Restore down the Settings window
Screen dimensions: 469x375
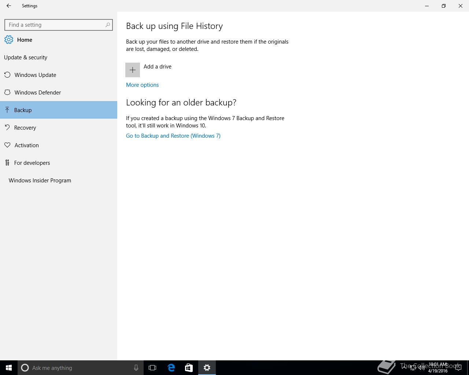click(x=444, y=6)
